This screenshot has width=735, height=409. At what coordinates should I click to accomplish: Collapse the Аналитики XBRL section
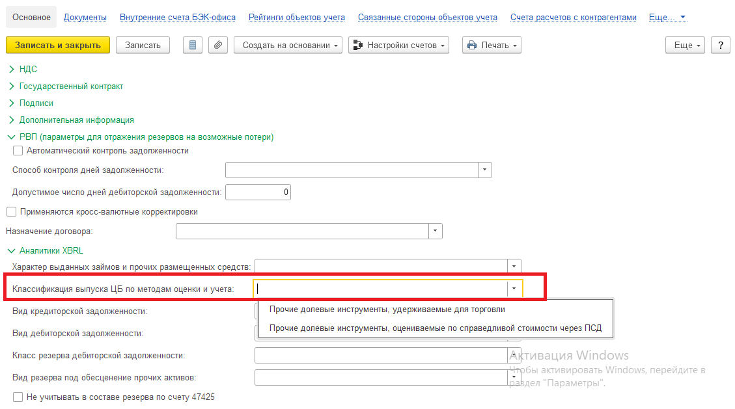12,250
